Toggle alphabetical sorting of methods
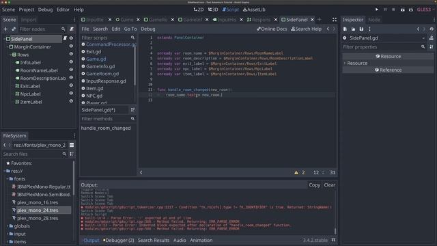This screenshot has width=437, height=246. pyautogui.click(x=132, y=110)
